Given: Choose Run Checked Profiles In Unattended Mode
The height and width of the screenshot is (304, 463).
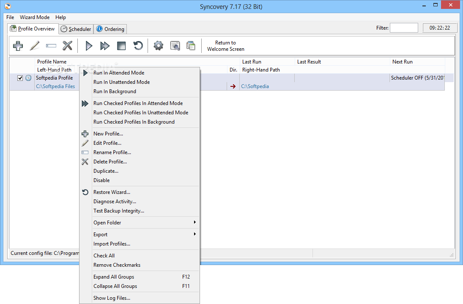Looking at the screenshot, I should pos(140,113).
